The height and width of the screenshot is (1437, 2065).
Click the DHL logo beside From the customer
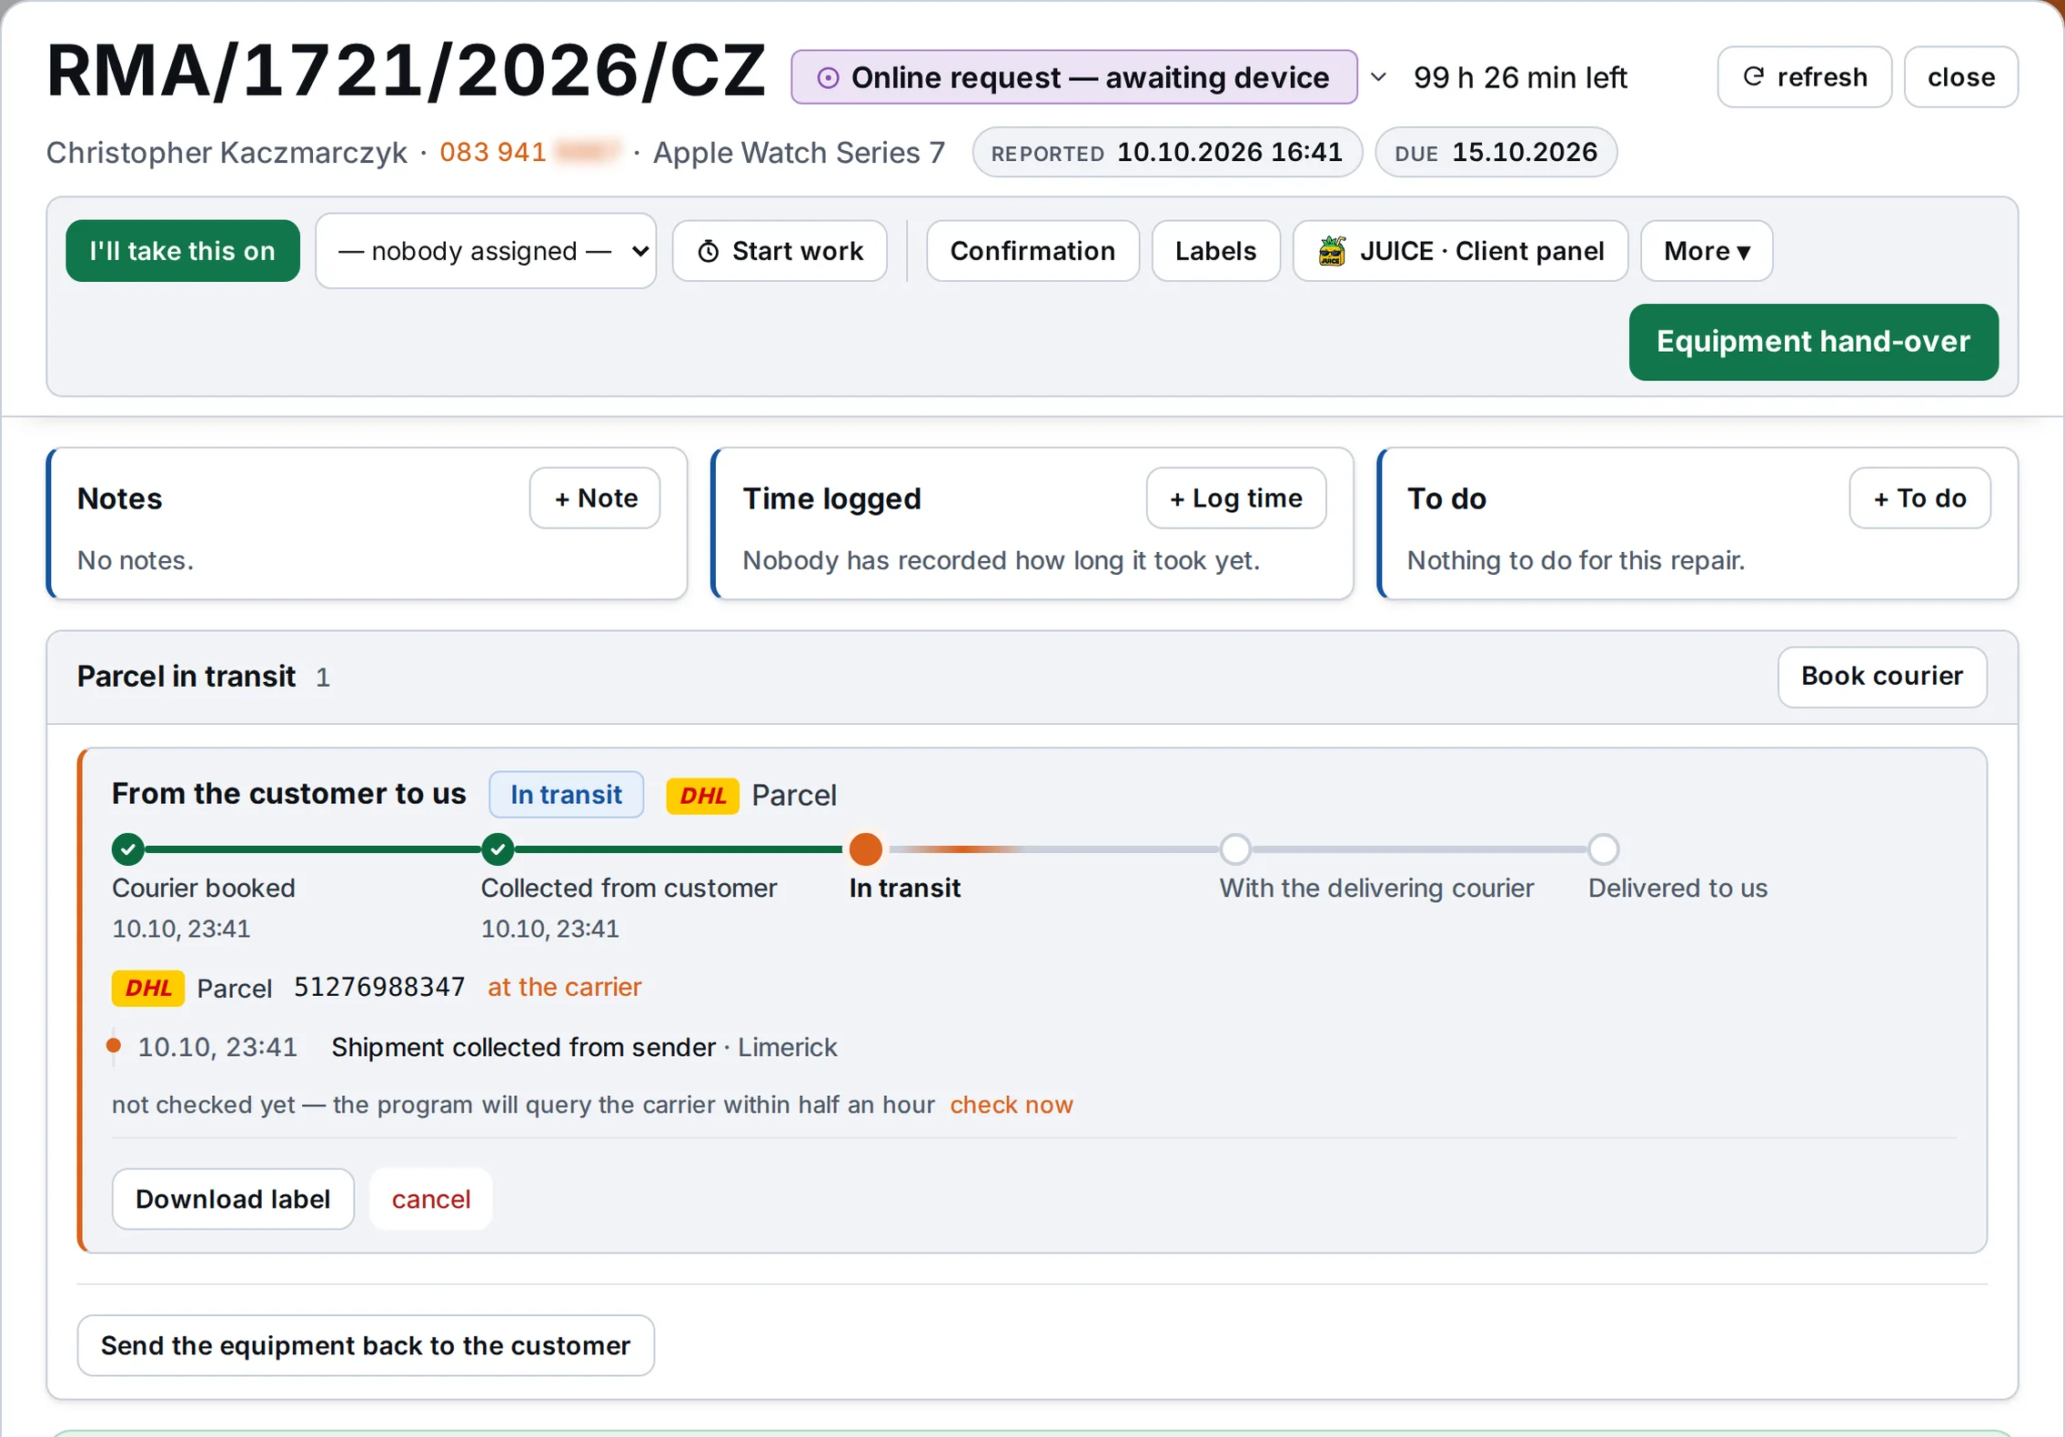tap(702, 796)
